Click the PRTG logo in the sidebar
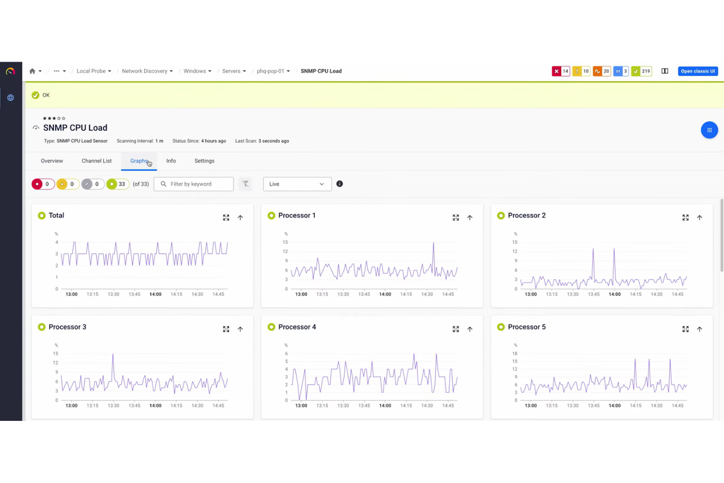The image size is (724, 483). click(10, 71)
